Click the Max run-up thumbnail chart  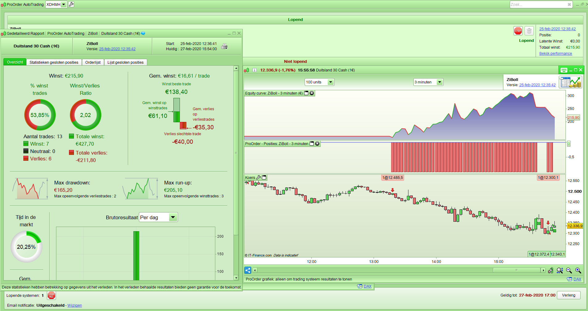140,188
